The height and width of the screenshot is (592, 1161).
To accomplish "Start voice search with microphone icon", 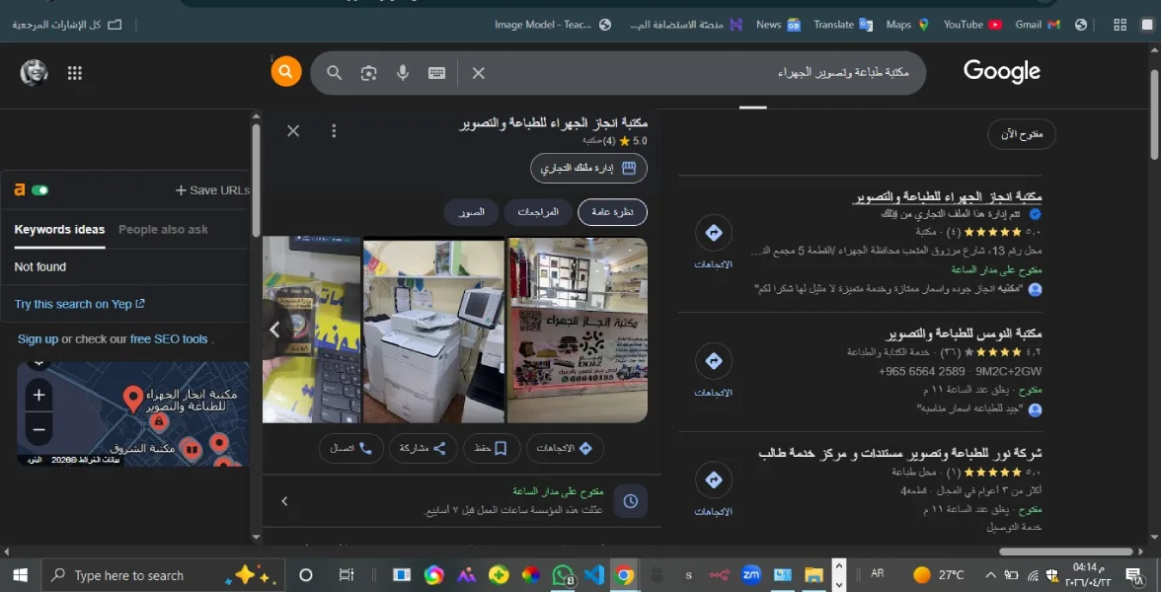I will coord(402,73).
